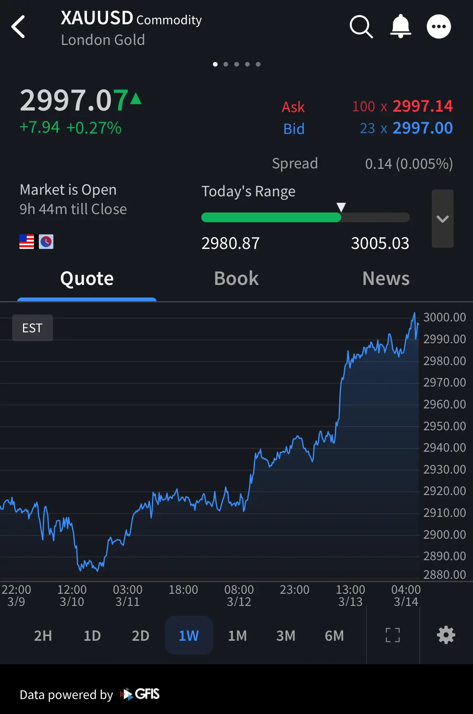Screen dimensions: 473x714
Task: Select the 1D chart timeframe
Action: [92, 635]
